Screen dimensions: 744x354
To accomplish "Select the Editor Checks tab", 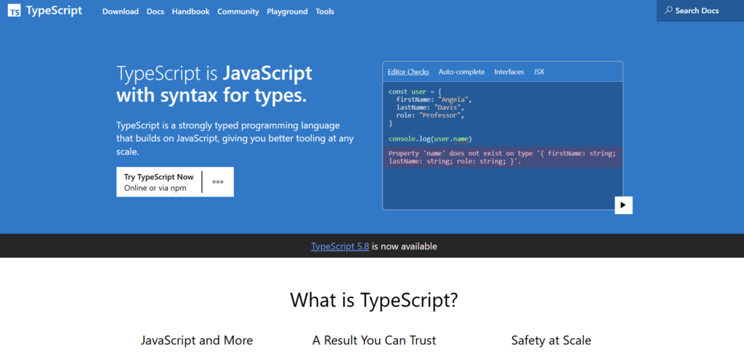I will click(408, 72).
